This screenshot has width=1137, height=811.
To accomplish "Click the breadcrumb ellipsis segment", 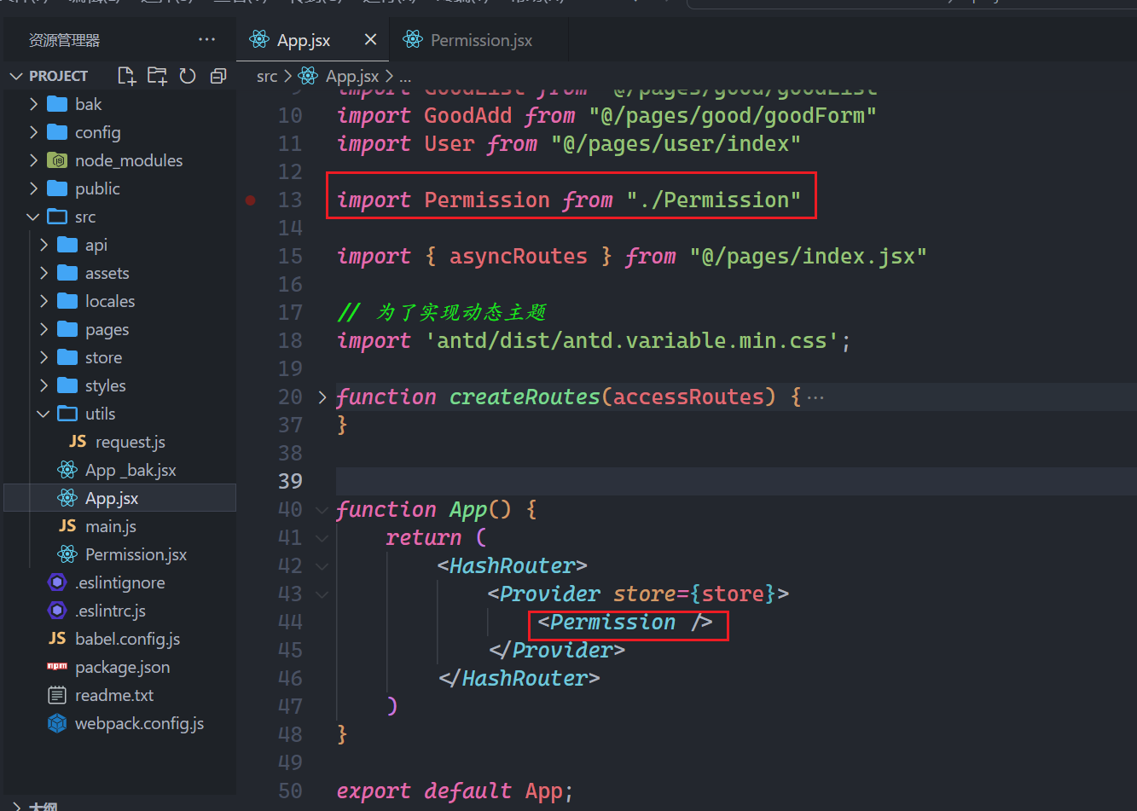I will (x=405, y=77).
